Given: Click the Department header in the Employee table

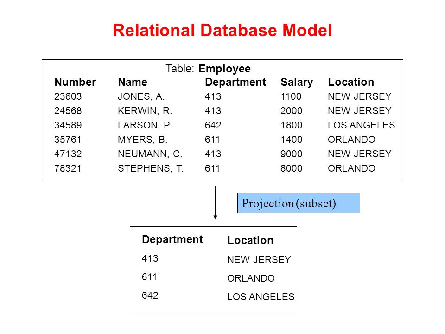Looking at the screenshot, I should pos(235,83).
